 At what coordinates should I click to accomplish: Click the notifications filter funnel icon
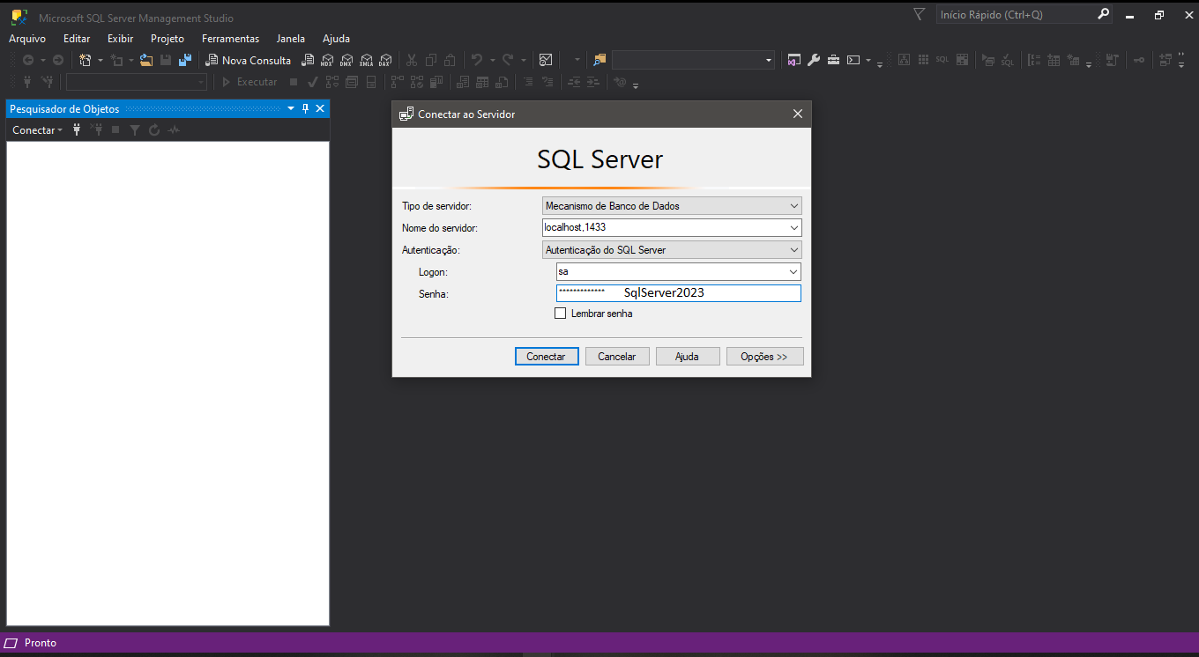[920, 15]
